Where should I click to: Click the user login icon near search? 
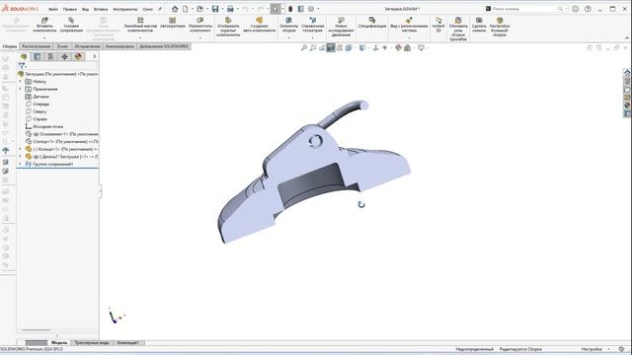click(576, 9)
